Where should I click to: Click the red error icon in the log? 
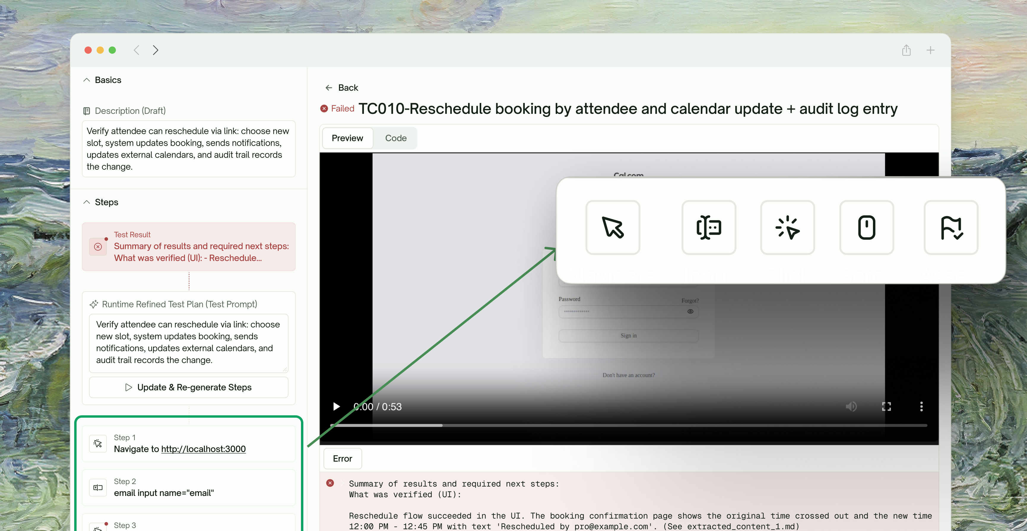pos(330,483)
